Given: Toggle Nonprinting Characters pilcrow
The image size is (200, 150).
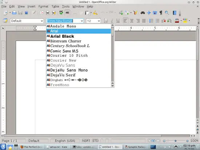Looking at the screenshot, I should (x=161, y=13).
